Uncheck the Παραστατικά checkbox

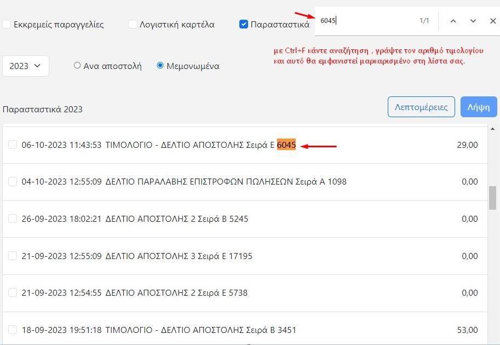(244, 24)
